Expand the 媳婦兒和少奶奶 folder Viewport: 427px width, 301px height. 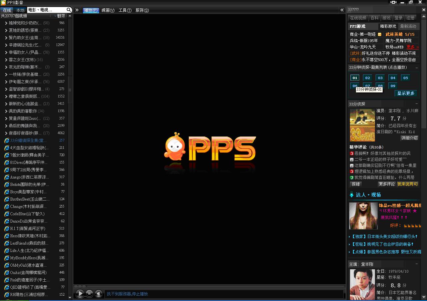click(x=6, y=23)
